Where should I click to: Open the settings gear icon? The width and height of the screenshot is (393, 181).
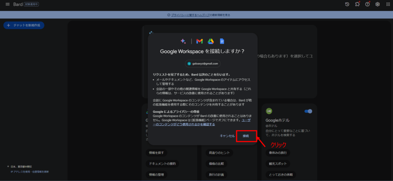378,4
